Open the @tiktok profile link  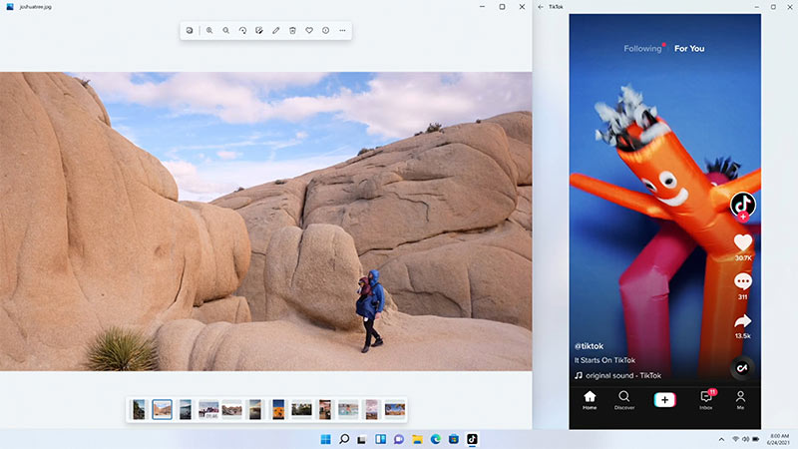coord(589,346)
